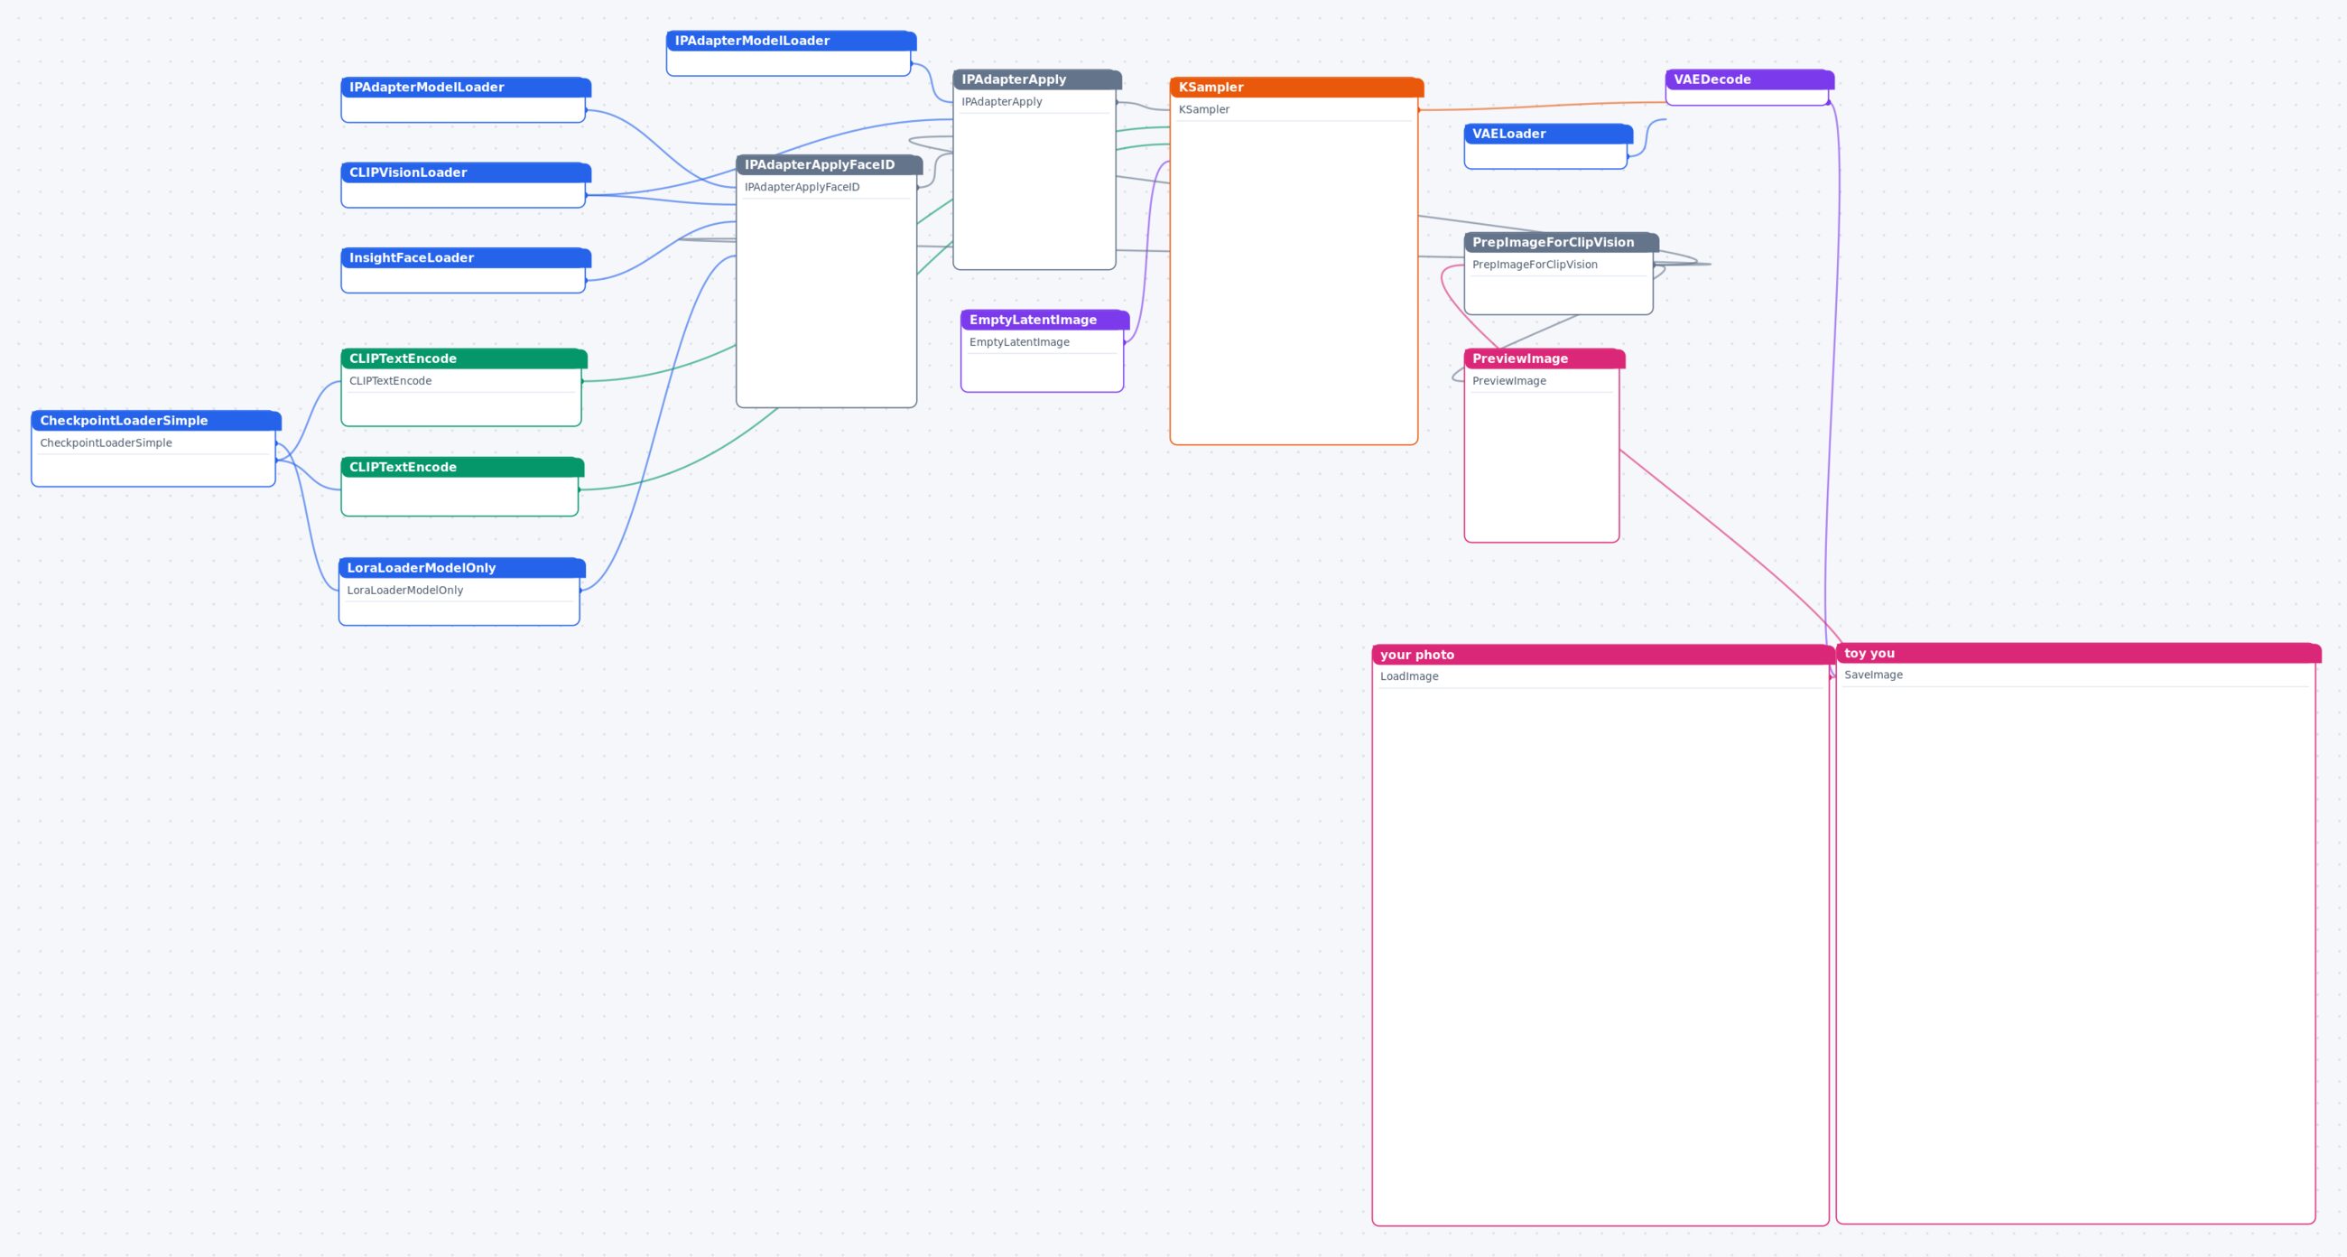The width and height of the screenshot is (2347, 1257).
Task: Click the CLIPTextEncode subtitle label
Action: pos(390,381)
